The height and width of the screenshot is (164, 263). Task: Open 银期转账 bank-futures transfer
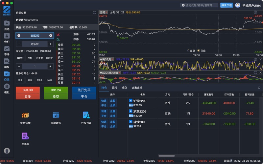coord(56,118)
